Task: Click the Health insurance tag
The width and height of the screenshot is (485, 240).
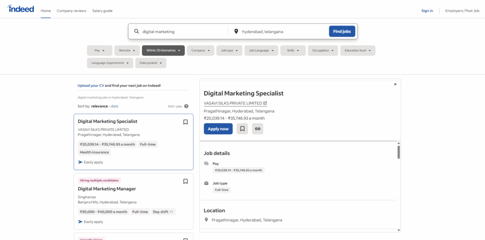Action: (x=94, y=152)
